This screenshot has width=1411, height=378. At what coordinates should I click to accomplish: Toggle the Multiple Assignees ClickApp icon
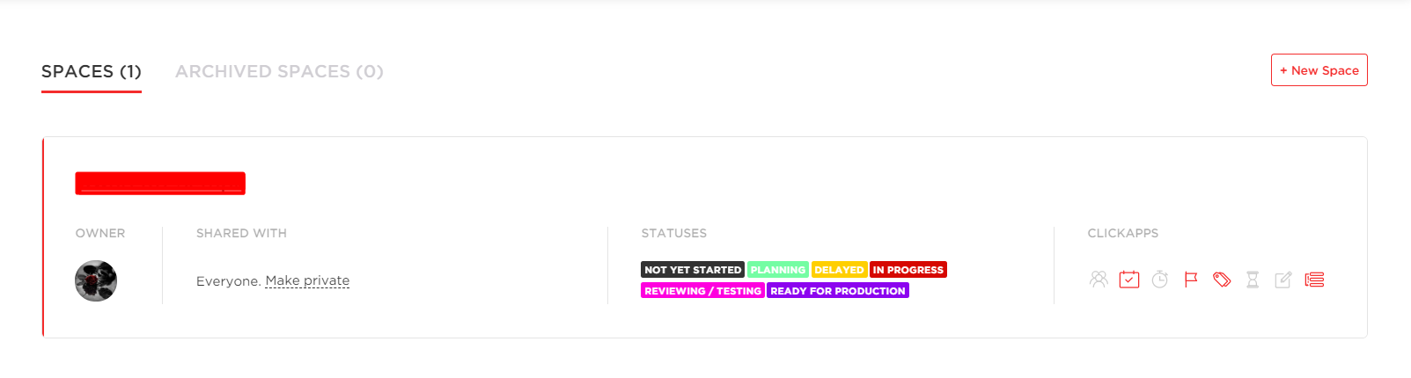(x=1099, y=280)
